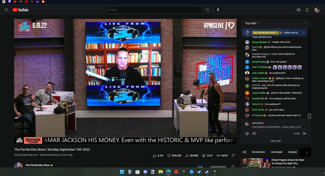This screenshot has height=176, width=325.
Task: Open the subscription notification bell
Action: [x=233, y=167]
